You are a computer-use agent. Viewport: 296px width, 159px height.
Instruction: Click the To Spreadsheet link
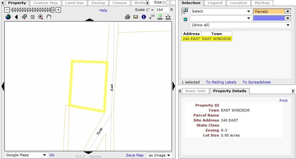point(257,82)
